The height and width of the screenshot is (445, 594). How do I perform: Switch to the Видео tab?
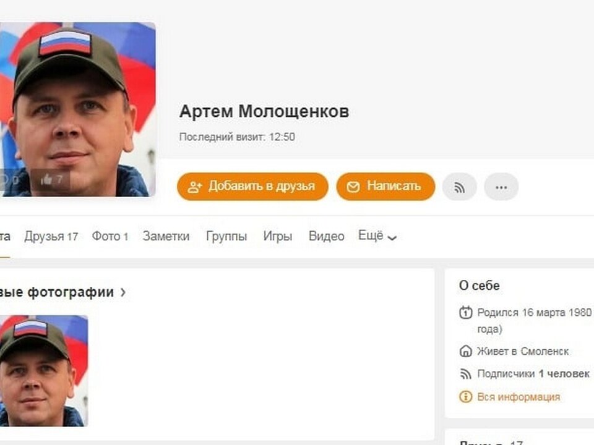(327, 237)
